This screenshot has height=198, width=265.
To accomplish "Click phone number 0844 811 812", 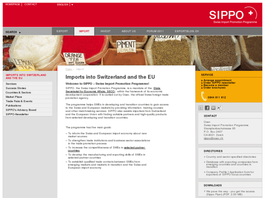I will point(217,97).
